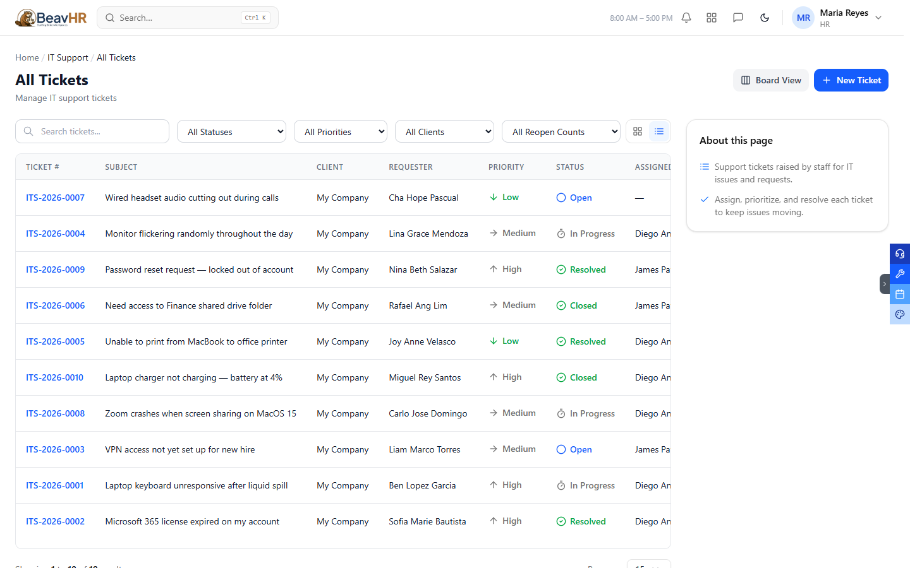Open the All Statuses dropdown
Viewport: 910px width, 568px height.
coord(231,131)
